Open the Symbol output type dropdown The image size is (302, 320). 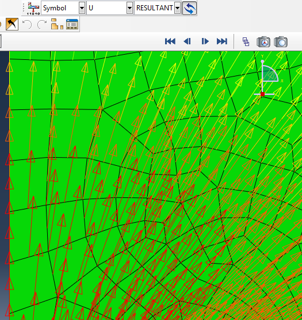82,8
